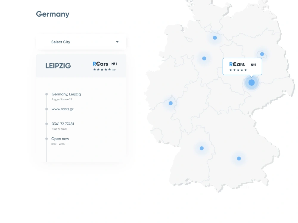This screenshot has width=298, height=223.
Task: Click the Germany, Leipzig address line
Action: pos(66,94)
